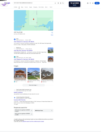Click repeat the search with omitted results

click(33, 121)
